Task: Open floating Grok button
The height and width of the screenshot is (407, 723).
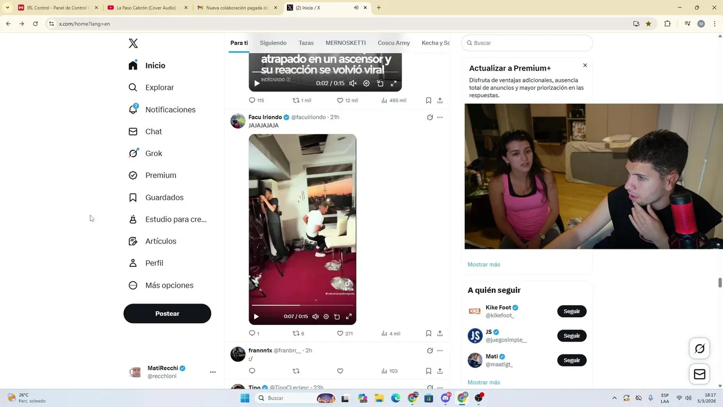Action: coord(700,349)
